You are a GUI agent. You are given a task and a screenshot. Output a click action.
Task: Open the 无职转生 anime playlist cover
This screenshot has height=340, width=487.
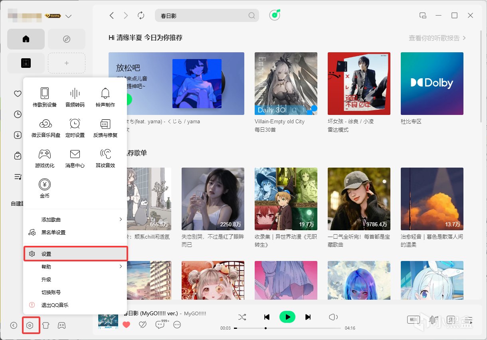tap(286, 199)
